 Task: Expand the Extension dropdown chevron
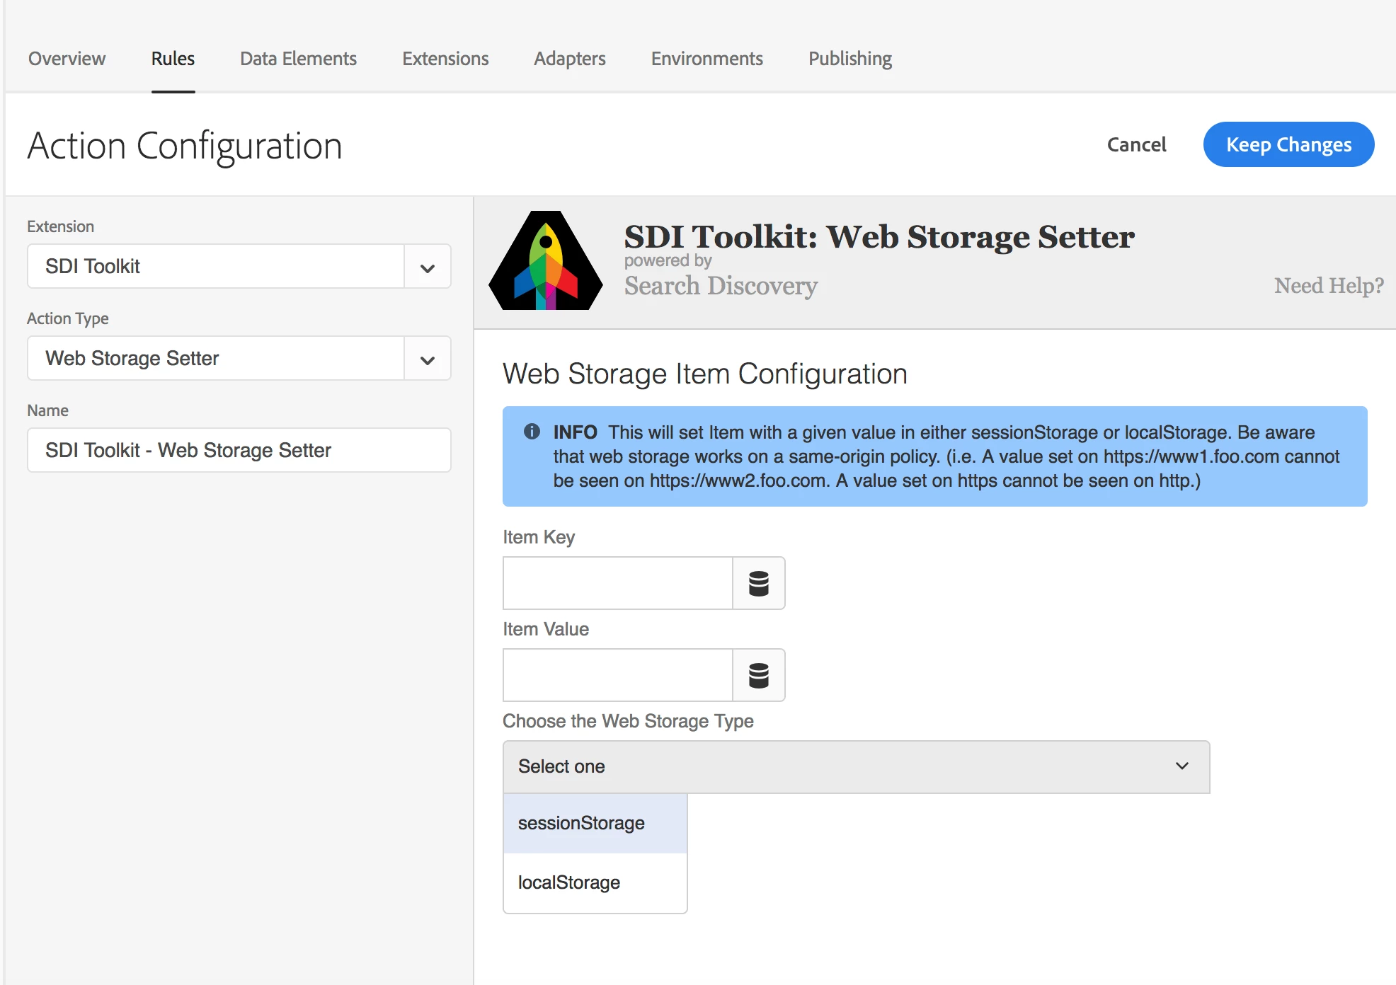pyautogui.click(x=427, y=267)
